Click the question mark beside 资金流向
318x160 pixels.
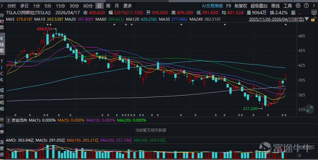click(8, 120)
